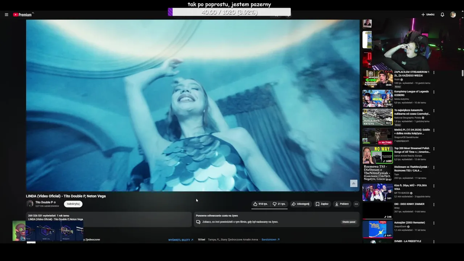Open the account avatar menu
Screen dimensions: 464x261
click(x=453, y=14)
